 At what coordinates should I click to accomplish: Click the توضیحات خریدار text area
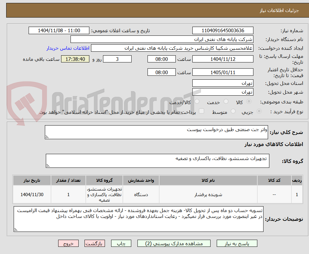(138, 219)
